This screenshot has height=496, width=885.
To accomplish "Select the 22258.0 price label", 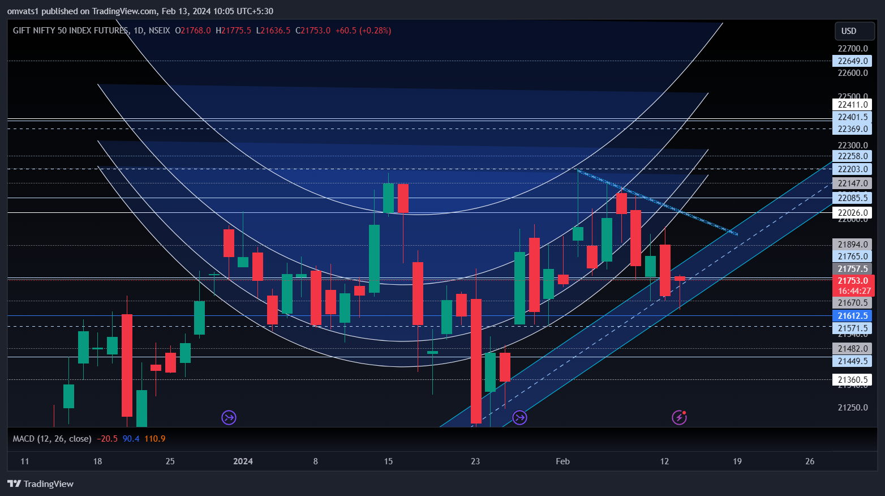I will tap(852, 156).
